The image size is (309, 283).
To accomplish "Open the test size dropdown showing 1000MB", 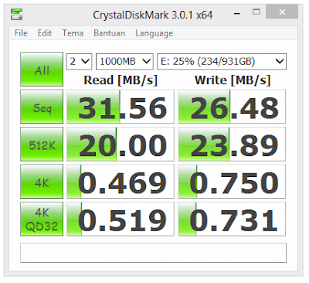I will 124,61.
